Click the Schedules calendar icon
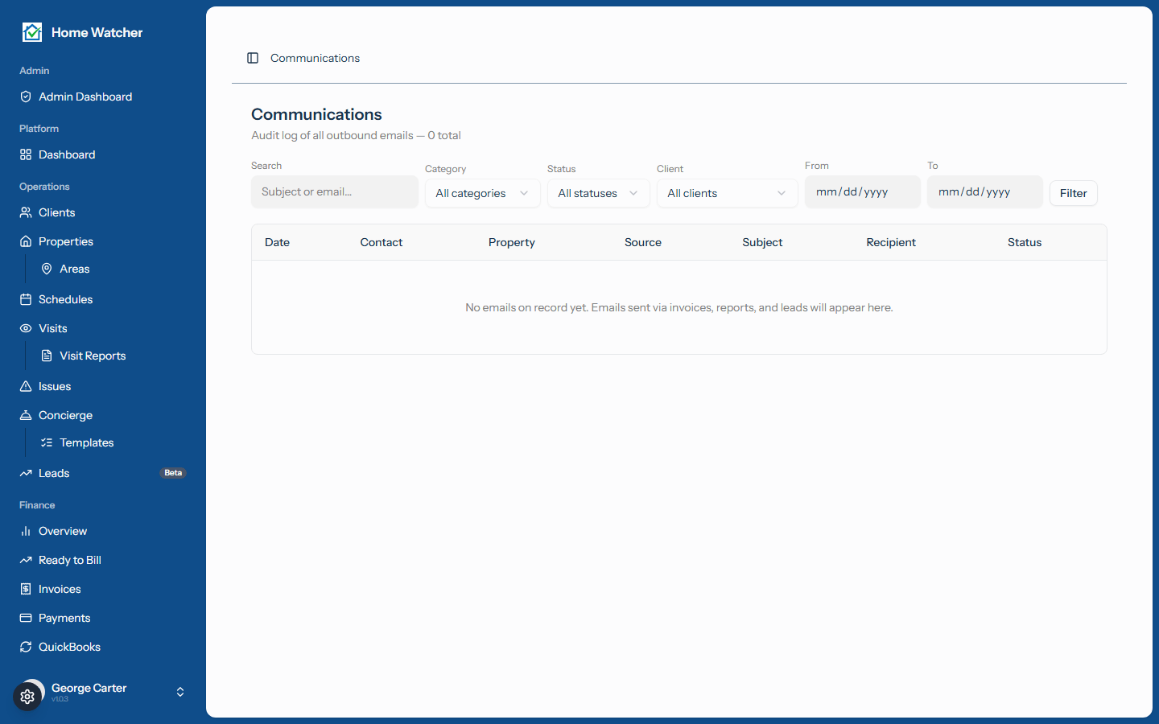Viewport: 1159px width, 724px height. (x=26, y=299)
